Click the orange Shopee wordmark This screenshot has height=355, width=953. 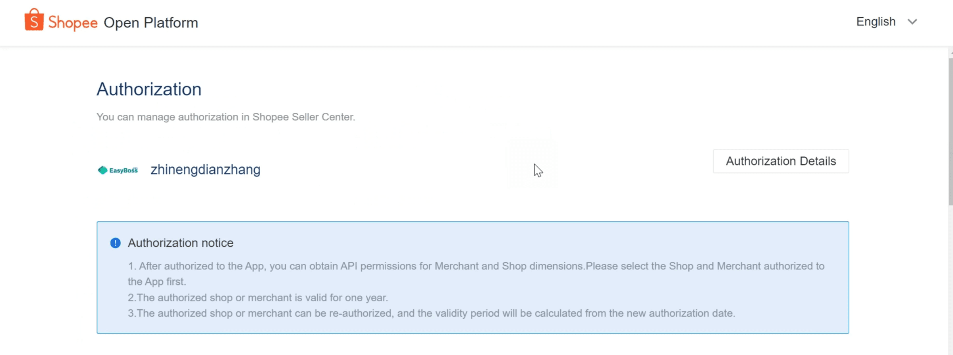point(73,23)
